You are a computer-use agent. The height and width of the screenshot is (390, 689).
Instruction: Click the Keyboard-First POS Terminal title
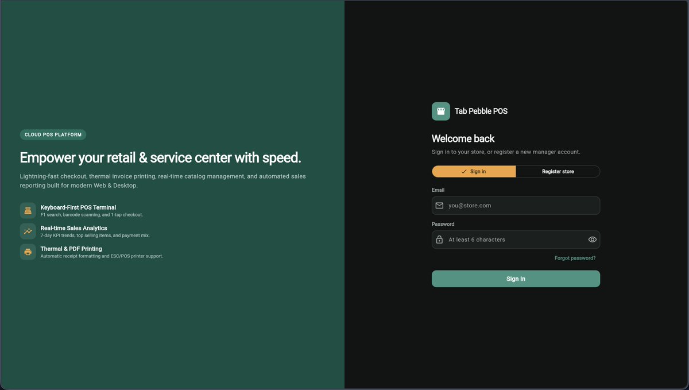click(x=78, y=207)
